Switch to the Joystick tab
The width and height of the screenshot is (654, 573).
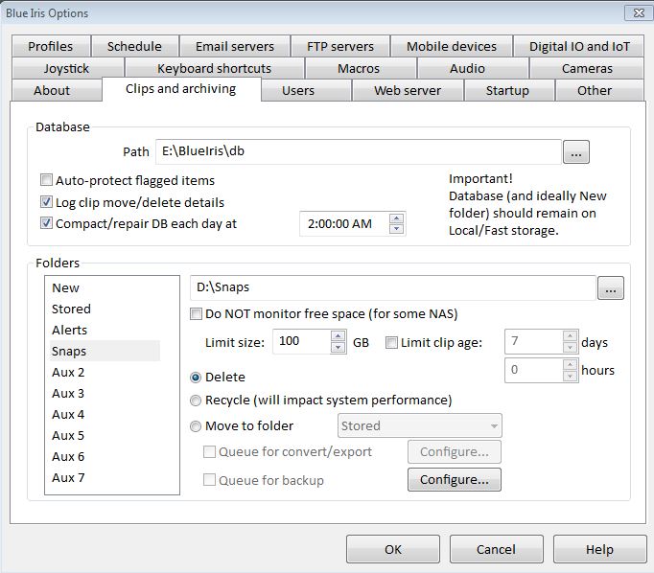67,68
